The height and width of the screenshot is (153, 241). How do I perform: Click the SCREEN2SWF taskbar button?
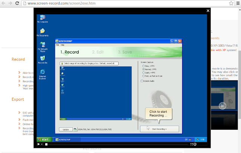67,139
